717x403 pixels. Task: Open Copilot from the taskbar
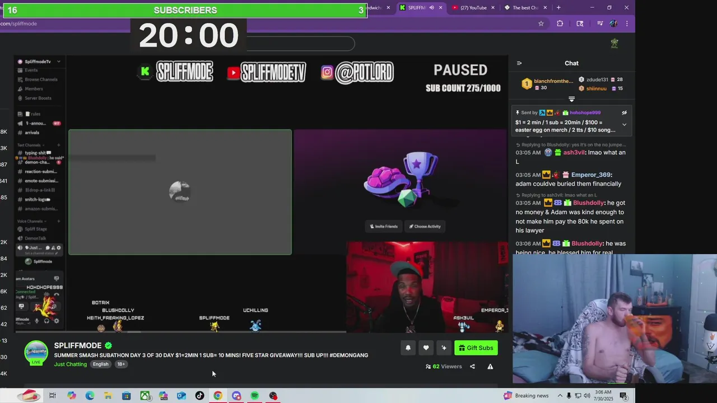pyautogui.click(x=72, y=396)
